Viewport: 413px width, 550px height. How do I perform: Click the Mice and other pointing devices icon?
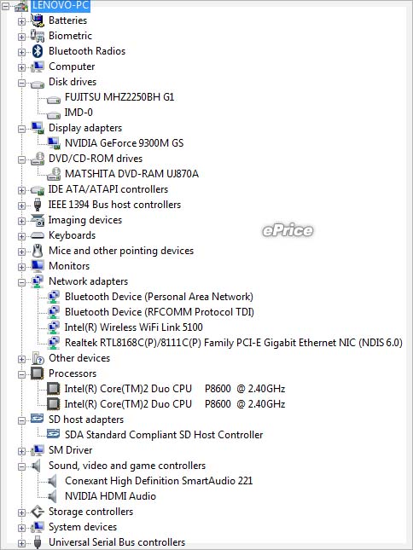coord(38,251)
